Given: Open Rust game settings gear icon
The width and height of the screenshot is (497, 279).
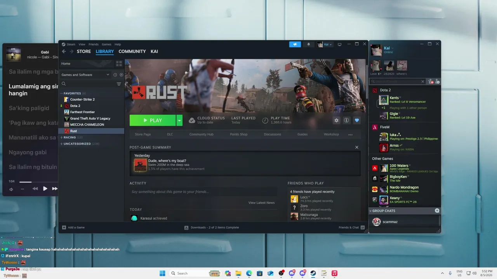Looking at the screenshot, I should [x=336, y=121].
